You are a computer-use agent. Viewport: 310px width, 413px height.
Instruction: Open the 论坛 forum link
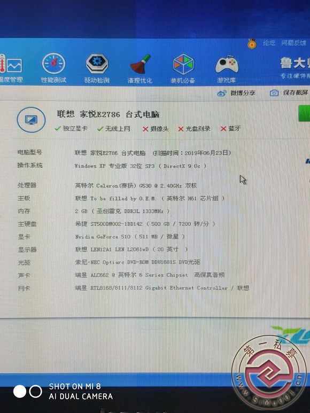269,43
